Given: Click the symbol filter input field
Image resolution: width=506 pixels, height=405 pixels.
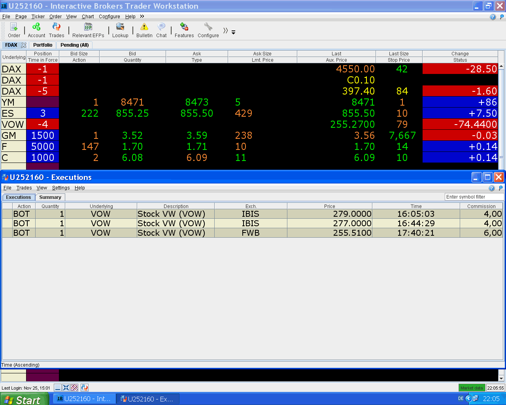Looking at the screenshot, I should point(474,197).
